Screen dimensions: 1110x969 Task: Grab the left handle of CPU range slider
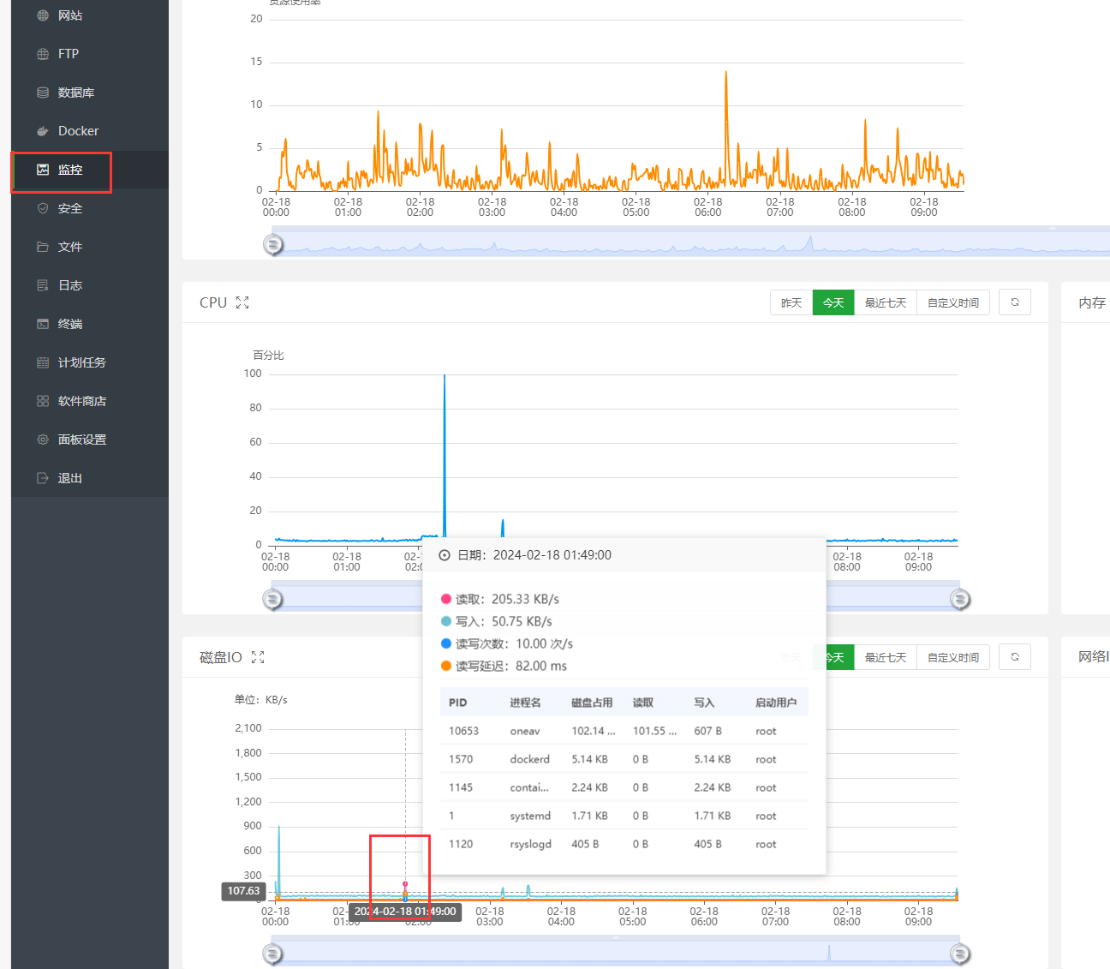click(x=272, y=600)
